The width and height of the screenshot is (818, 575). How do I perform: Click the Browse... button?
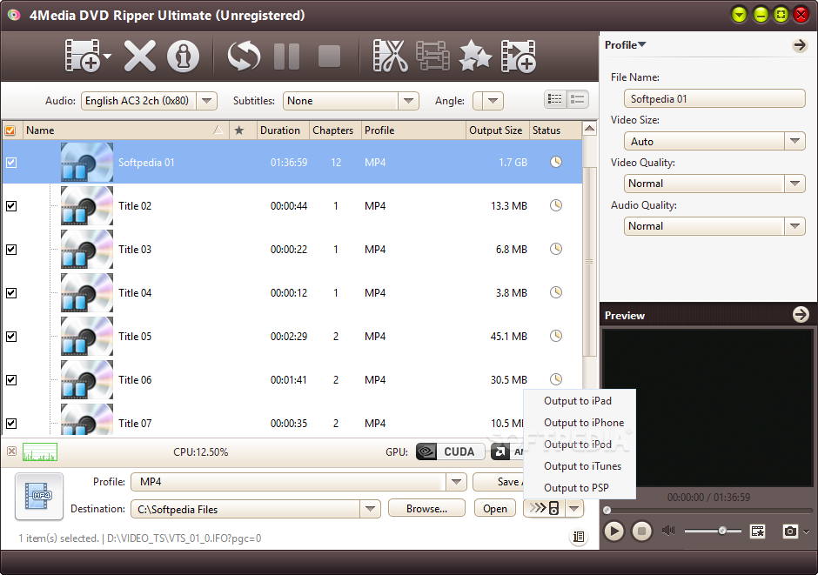[426, 509]
